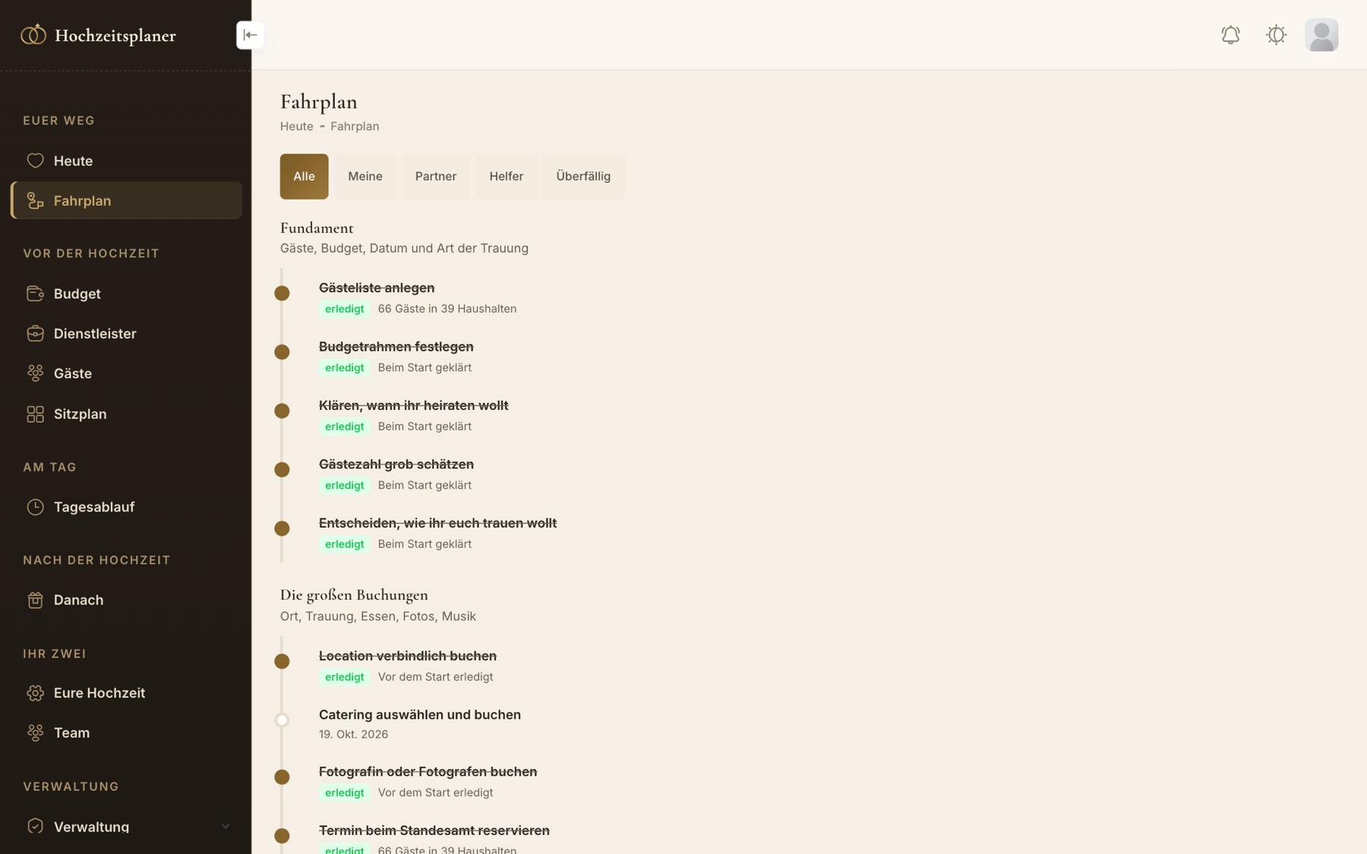This screenshot has height=854, width=1367.
Task: Click erledigt badge under Gästeliste anlegen
Action: (345, 309)
